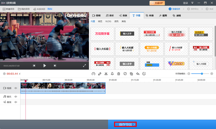Click the undo arrow icon
Viewport: 216px width, 129px height.
coord(138,74)
